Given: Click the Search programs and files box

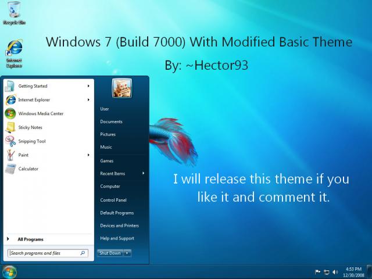Looking at the screenshot, I should coord(48,253).
